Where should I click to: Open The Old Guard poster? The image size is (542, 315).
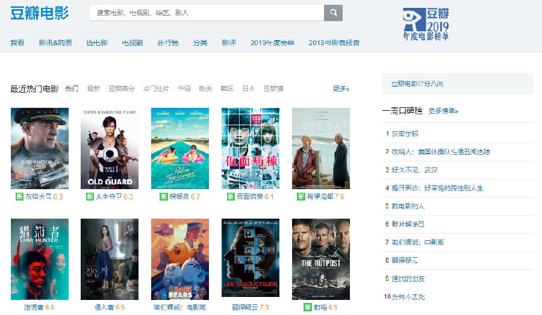tap(110, 148)
